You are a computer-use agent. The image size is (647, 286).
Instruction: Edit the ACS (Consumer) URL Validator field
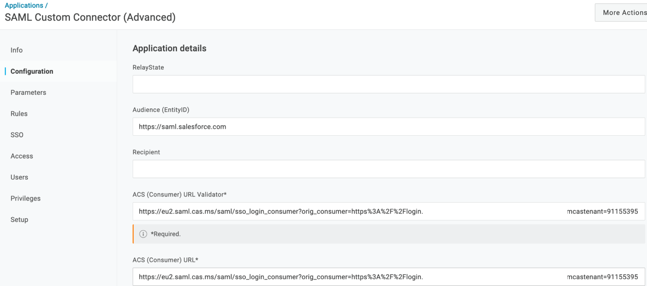tap(388, 212)
